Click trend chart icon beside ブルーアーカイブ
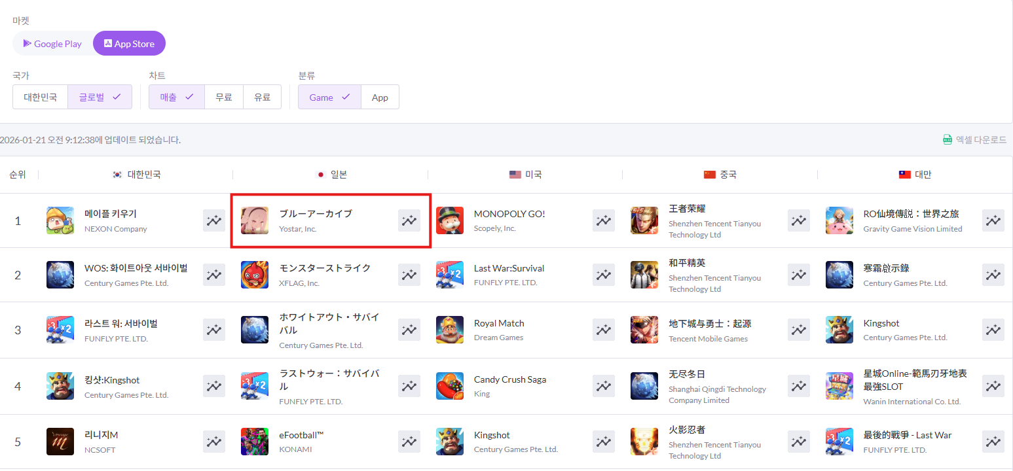 pyautogui.click(x=409, y=221)
